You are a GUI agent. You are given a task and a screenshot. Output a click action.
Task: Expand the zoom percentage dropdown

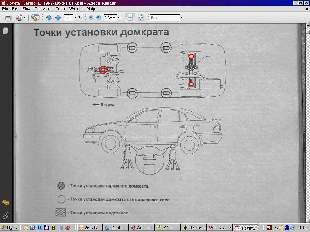(119, 18)
